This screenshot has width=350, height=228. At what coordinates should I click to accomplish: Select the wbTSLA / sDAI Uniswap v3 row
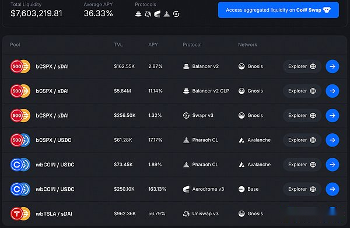click(174, 213)
